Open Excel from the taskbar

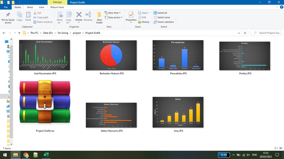pyautogui.click(x=46, y=155)
